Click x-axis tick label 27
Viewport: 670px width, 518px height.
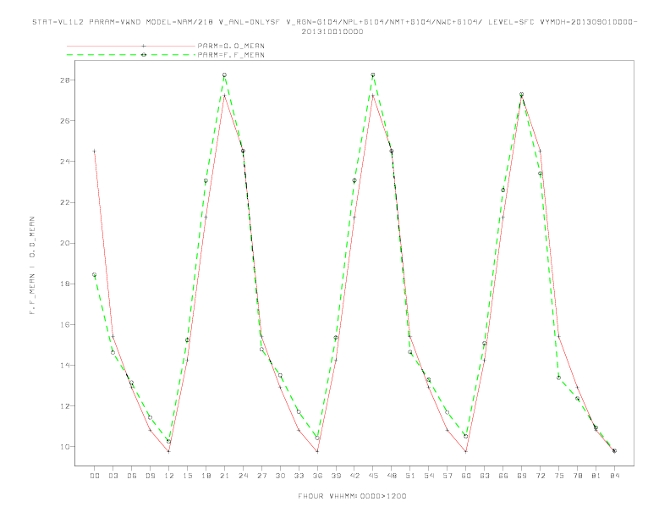(261, 476)
